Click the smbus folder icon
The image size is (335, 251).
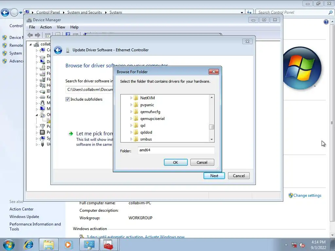136,139
